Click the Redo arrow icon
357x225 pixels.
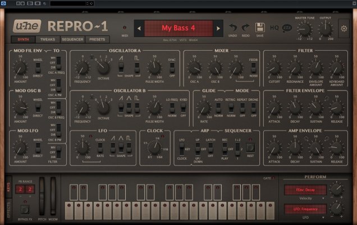pyautogui.click(x=245, y=28)
